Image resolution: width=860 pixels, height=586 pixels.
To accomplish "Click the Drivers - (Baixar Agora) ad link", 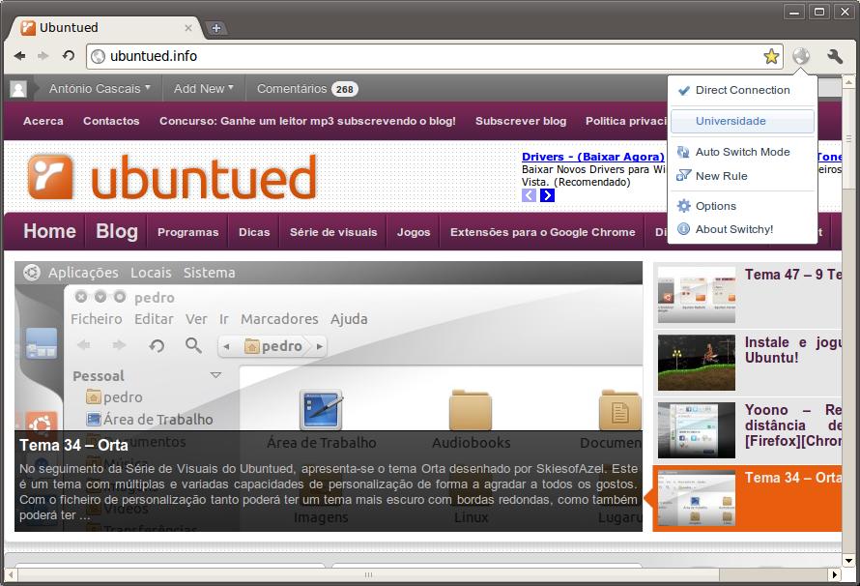I will tap(593, 157).
